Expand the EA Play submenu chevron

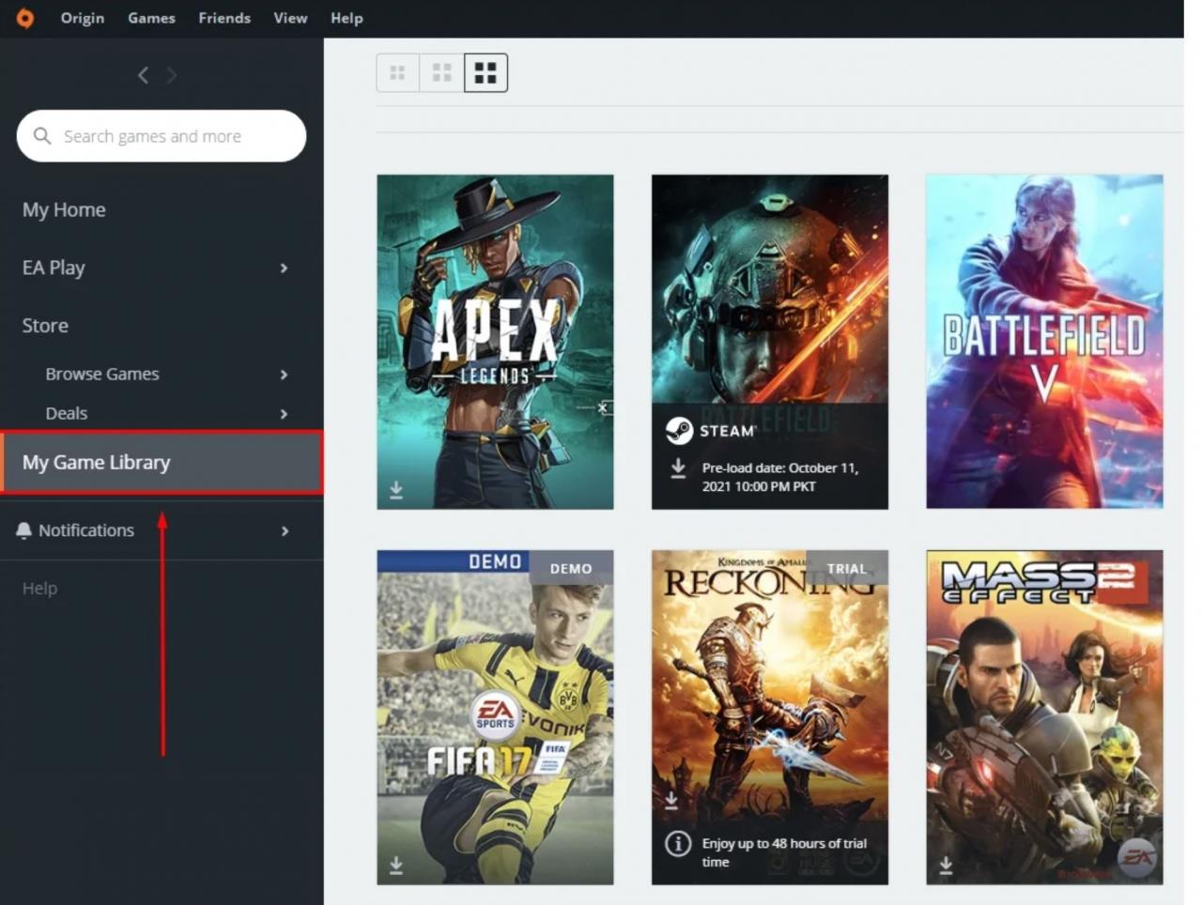coord(284,268)
